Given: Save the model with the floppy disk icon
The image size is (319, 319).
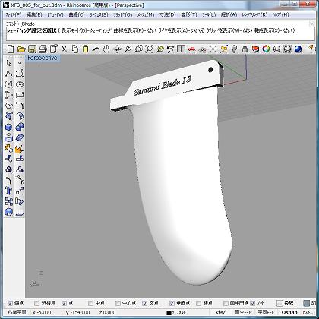Looking at the screenshot, I should (32, 49).
